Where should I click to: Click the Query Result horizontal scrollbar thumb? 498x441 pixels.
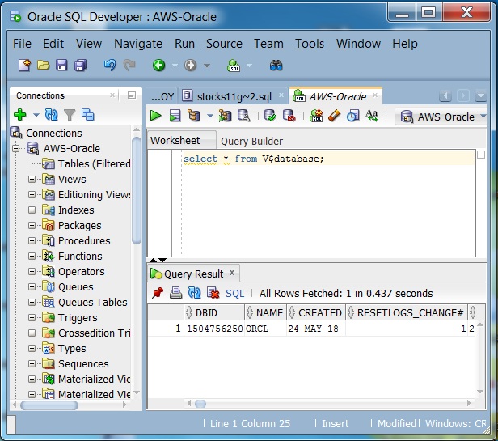200,404
